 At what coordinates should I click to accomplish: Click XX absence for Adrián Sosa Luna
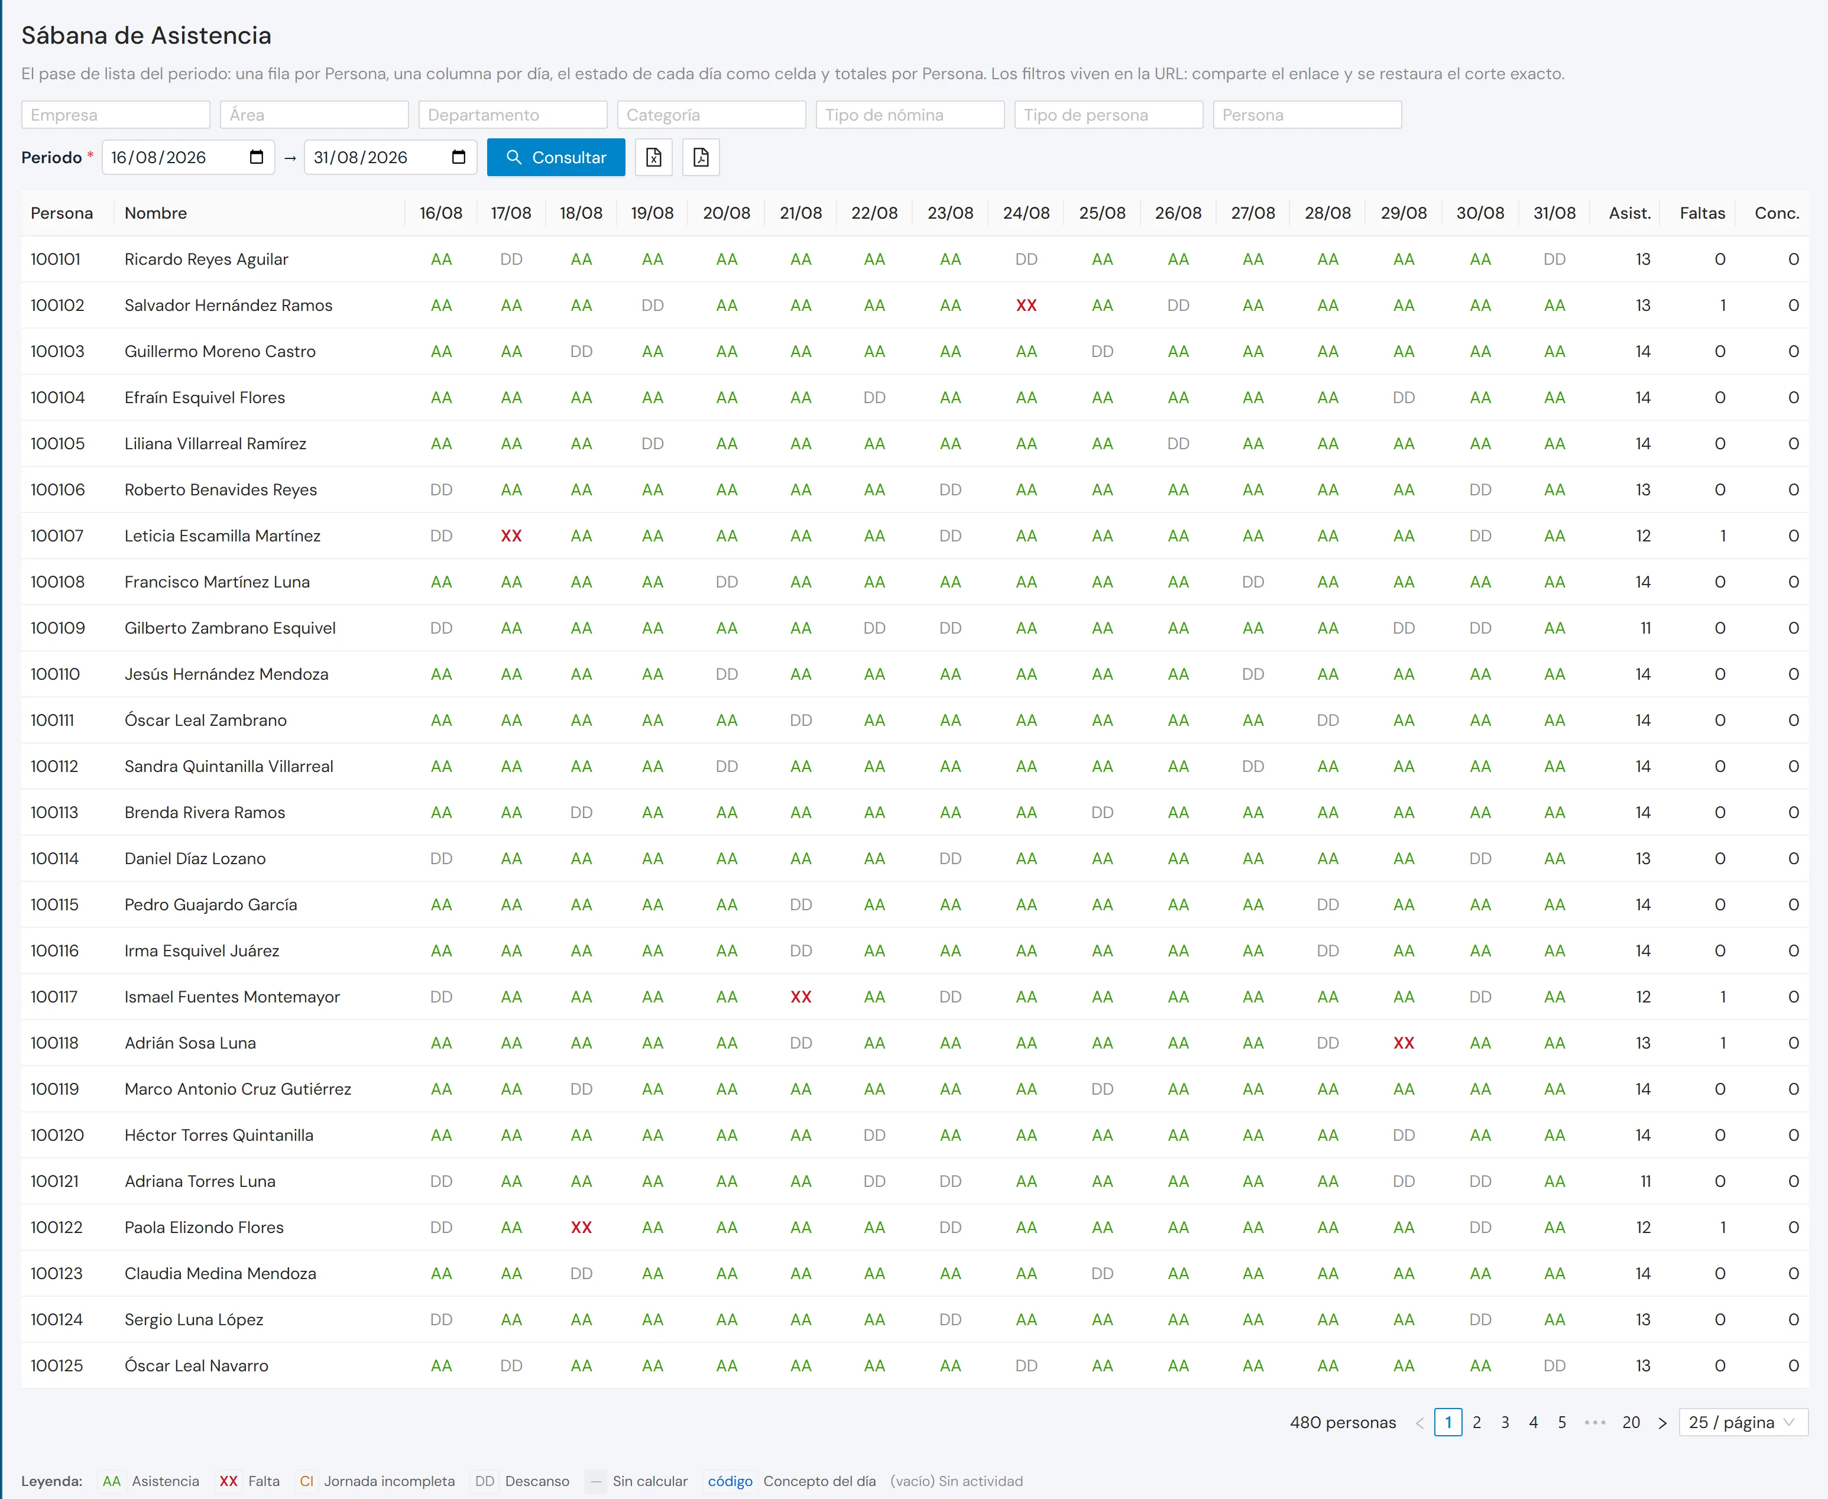(x=1403, y=1043)
